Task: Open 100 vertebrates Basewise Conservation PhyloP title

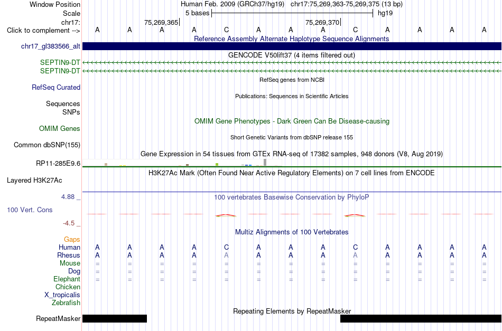Action: click(x=292, y=197)
